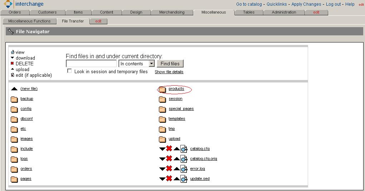This screenshot has height=191, width=365.
Task: Click Apply Changes link
Action: 306,4
